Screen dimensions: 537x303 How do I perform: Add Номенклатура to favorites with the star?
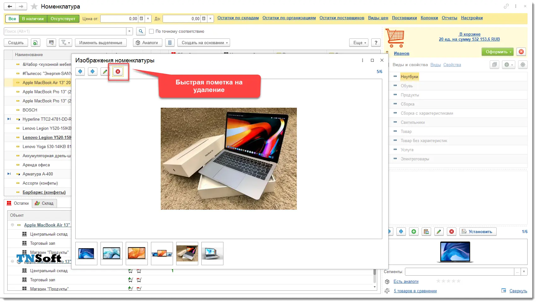point(34,7)
